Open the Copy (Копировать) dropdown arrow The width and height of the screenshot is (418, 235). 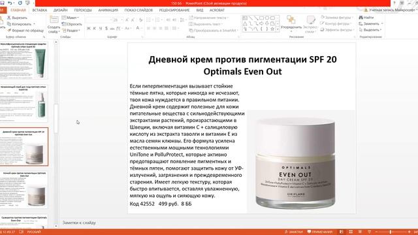[34, 24]
